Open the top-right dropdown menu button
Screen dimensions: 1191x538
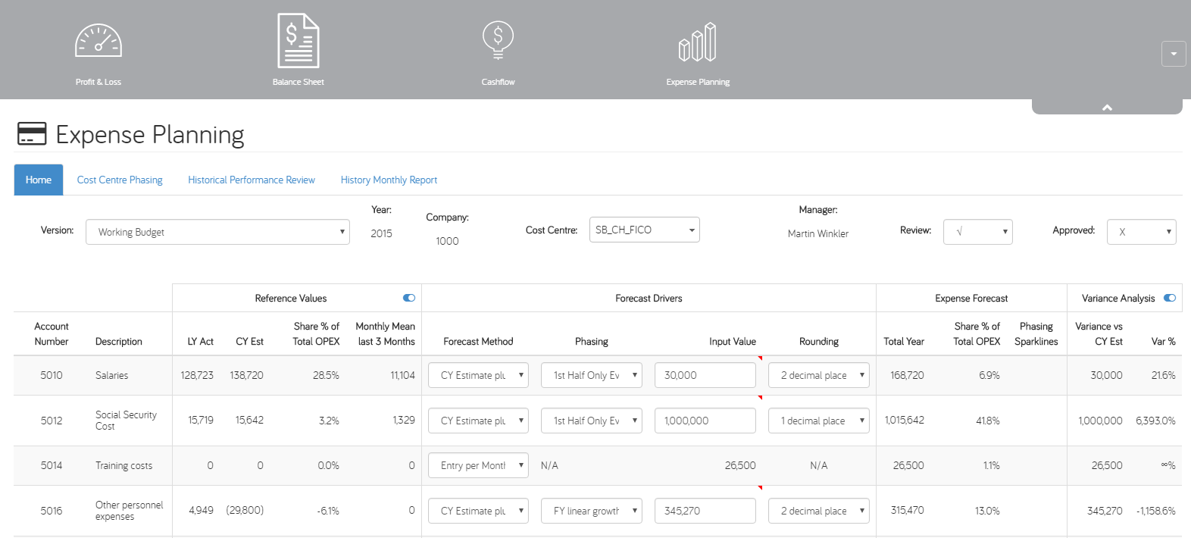pos(1174,54)
